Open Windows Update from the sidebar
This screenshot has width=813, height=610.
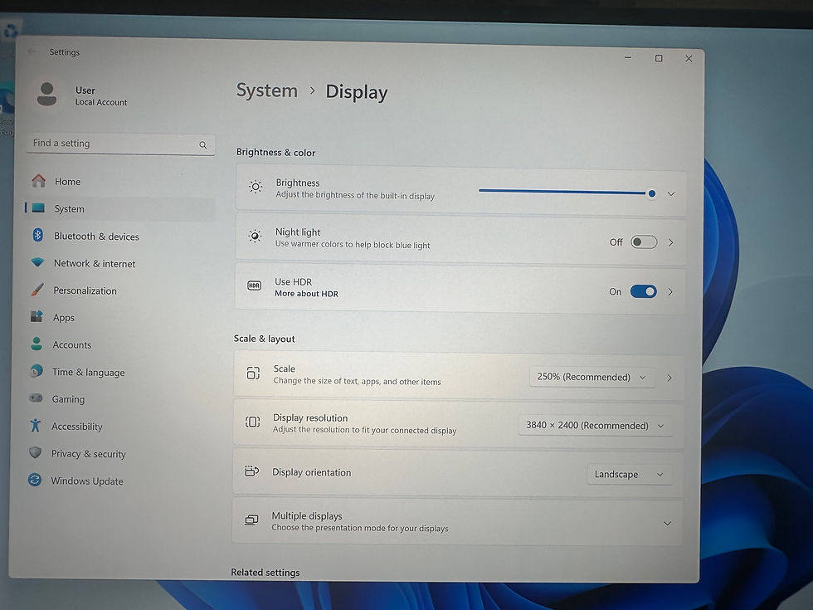click(85, 481)
